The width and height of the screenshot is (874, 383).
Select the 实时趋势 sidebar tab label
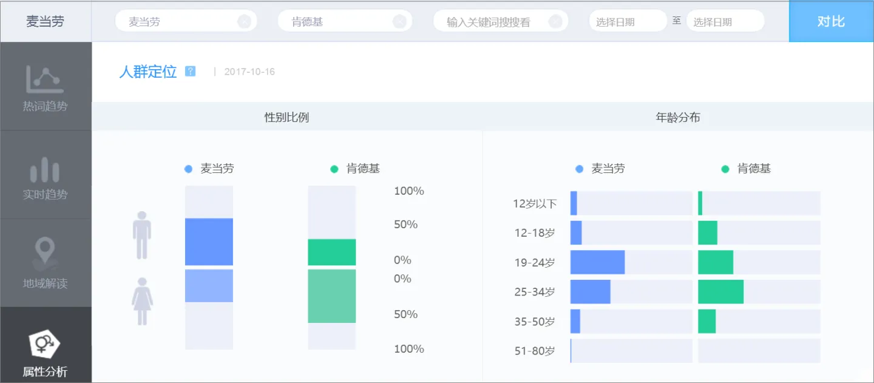coord(45,195)
